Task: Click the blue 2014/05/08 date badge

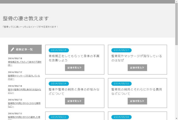Action: pyautogui.click(x=122, y=117)
